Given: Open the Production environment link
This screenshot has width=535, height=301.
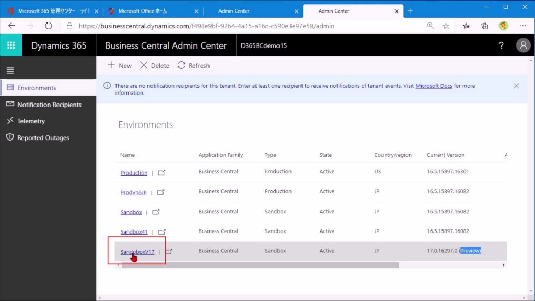Looking at the screenshot, I should coord(134,172).
